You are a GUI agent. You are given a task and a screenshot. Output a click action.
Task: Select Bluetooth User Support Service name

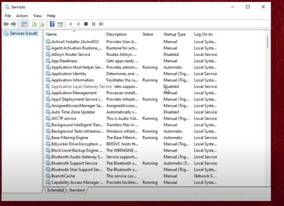coord(77,169)
